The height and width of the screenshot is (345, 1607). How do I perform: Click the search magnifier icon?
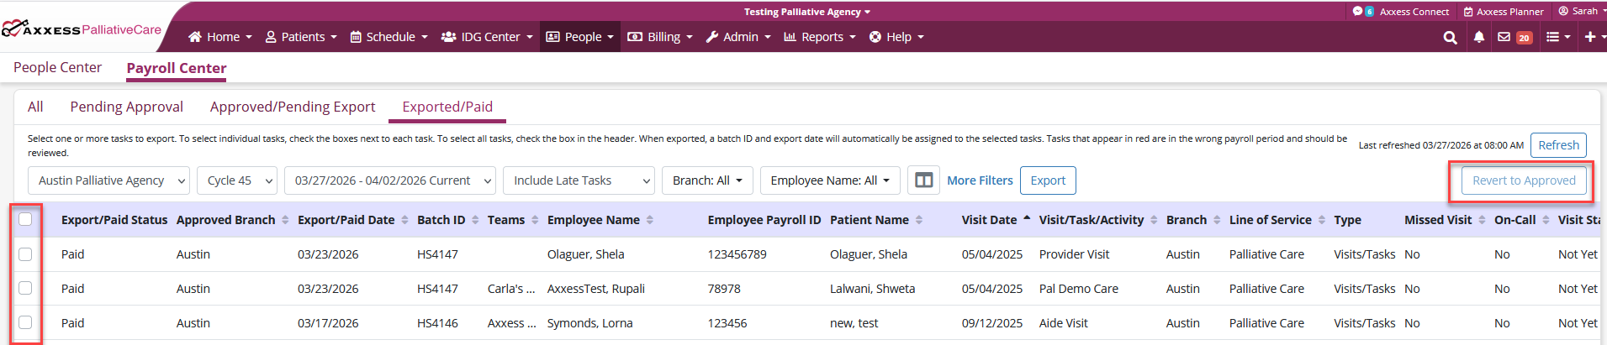[x=1450, y=38]
